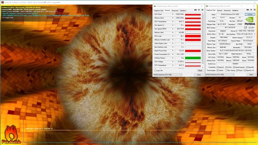Image resolution: width=258 pixels, height=145 pixels.
Task: Switch to Graphics Card tab in Sensors window
Action: pyautogui.click(x=159, y=11)
